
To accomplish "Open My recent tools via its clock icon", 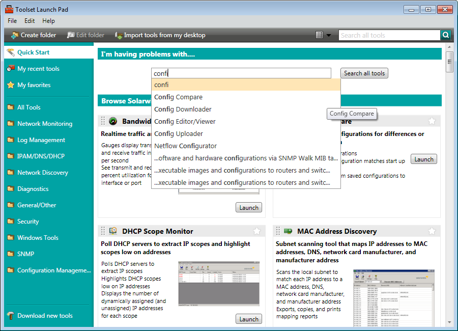I will tap(11, 68).
